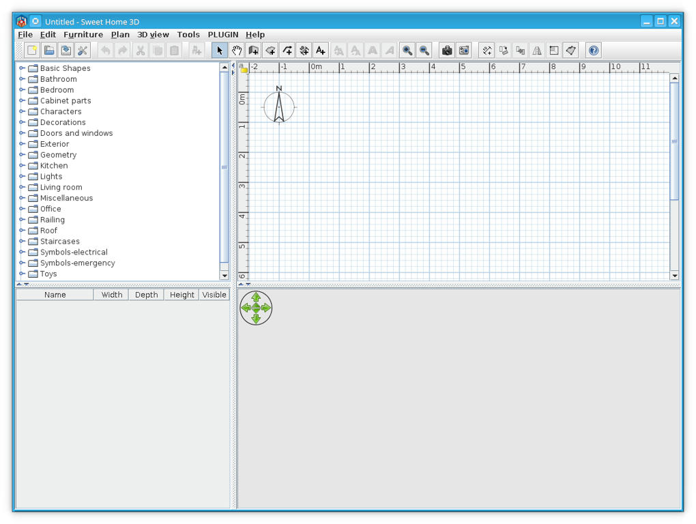
Task: Expand the Lights category
Action: (x=22, y=176)
